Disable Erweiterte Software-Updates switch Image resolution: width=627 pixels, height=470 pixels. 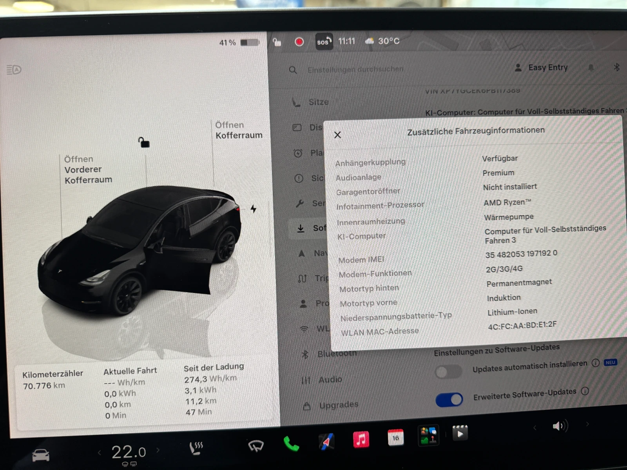[449, 400]
